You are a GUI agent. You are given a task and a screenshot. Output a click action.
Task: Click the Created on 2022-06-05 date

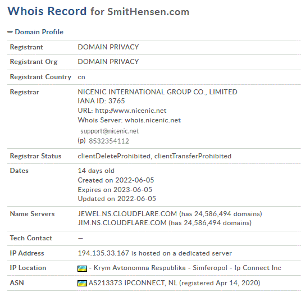pyautogui.click(x=116, y=180)
